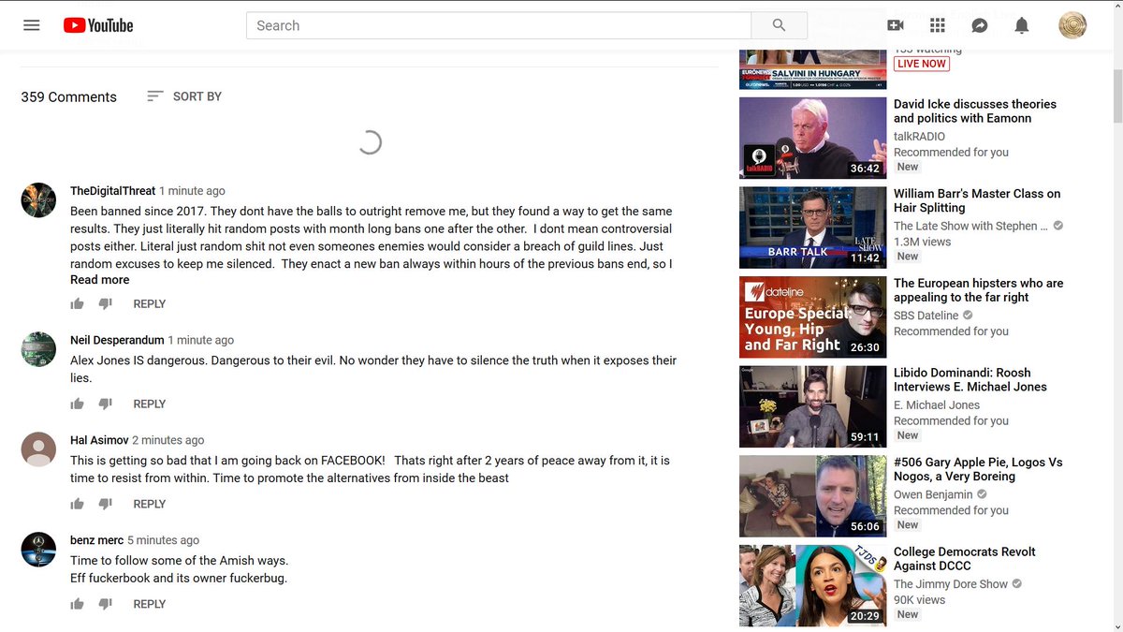The image size is (1123, 632).
Task: Open Europe Special dateline thumbnail
Action: 812,317
